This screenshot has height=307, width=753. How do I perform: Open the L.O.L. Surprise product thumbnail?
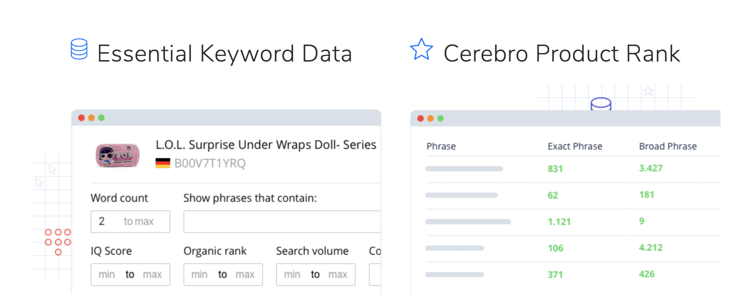tap(118, 155)
